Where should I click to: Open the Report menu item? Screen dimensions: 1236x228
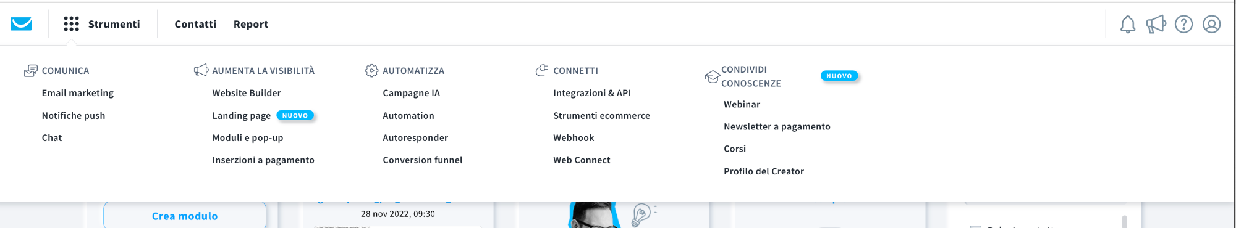click(251, 24)
